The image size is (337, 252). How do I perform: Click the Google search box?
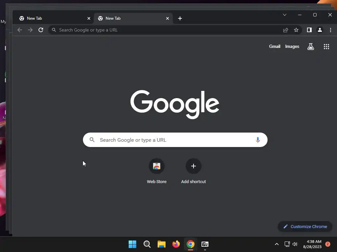coord(175,140)
